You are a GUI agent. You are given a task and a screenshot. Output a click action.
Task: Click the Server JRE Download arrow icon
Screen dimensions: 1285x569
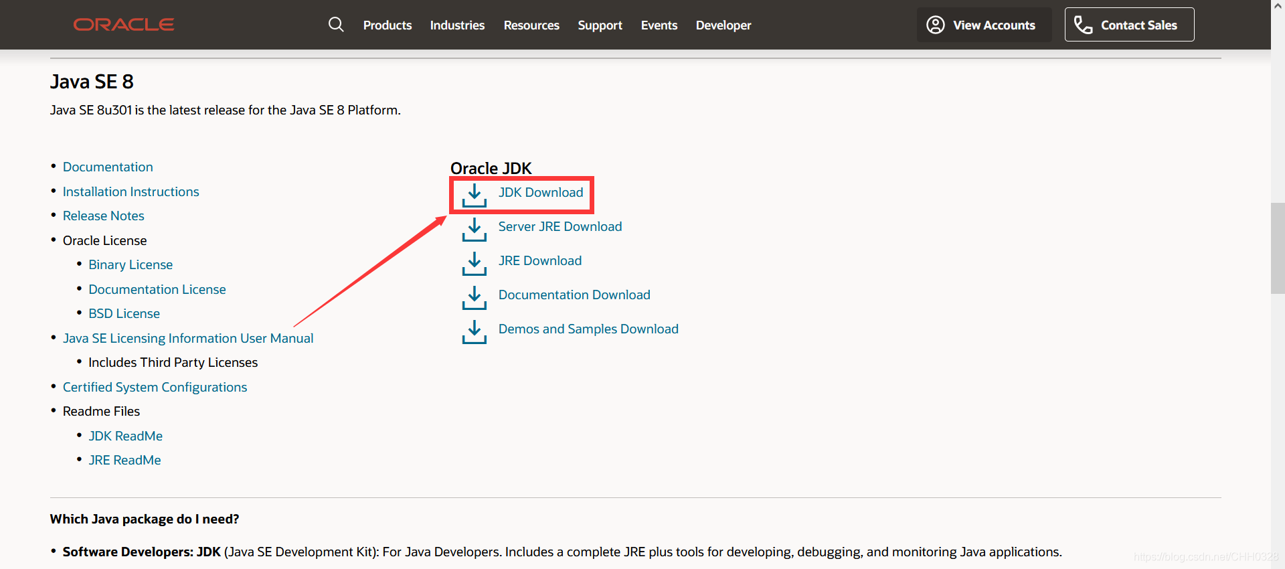click(475, 229)
